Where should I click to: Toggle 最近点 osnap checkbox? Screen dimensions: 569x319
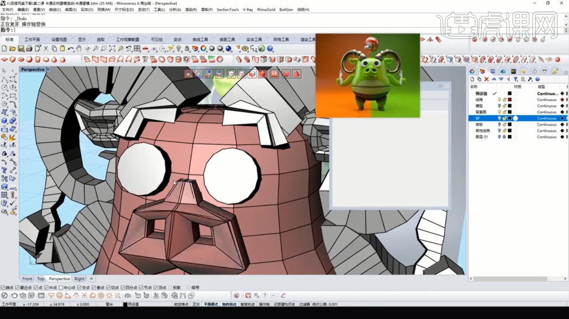click(x=17, y=287)
